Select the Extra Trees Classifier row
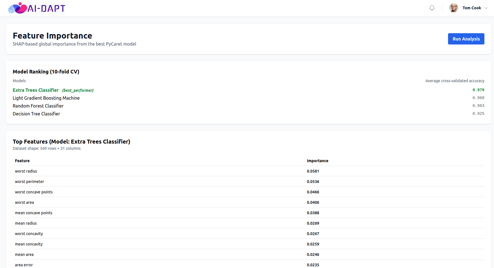 click(248, 90)
